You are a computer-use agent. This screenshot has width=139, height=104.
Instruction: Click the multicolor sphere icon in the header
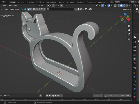click(25, 9)
